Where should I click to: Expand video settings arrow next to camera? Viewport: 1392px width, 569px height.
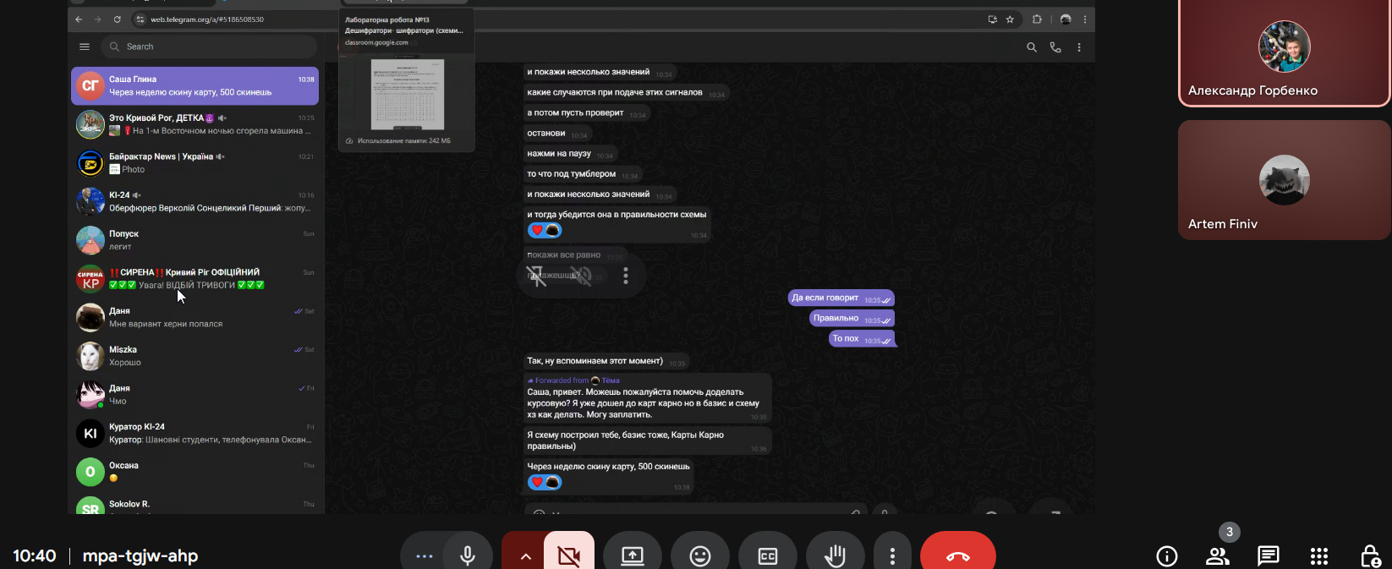pyautogui.click(x=525, y=555)
